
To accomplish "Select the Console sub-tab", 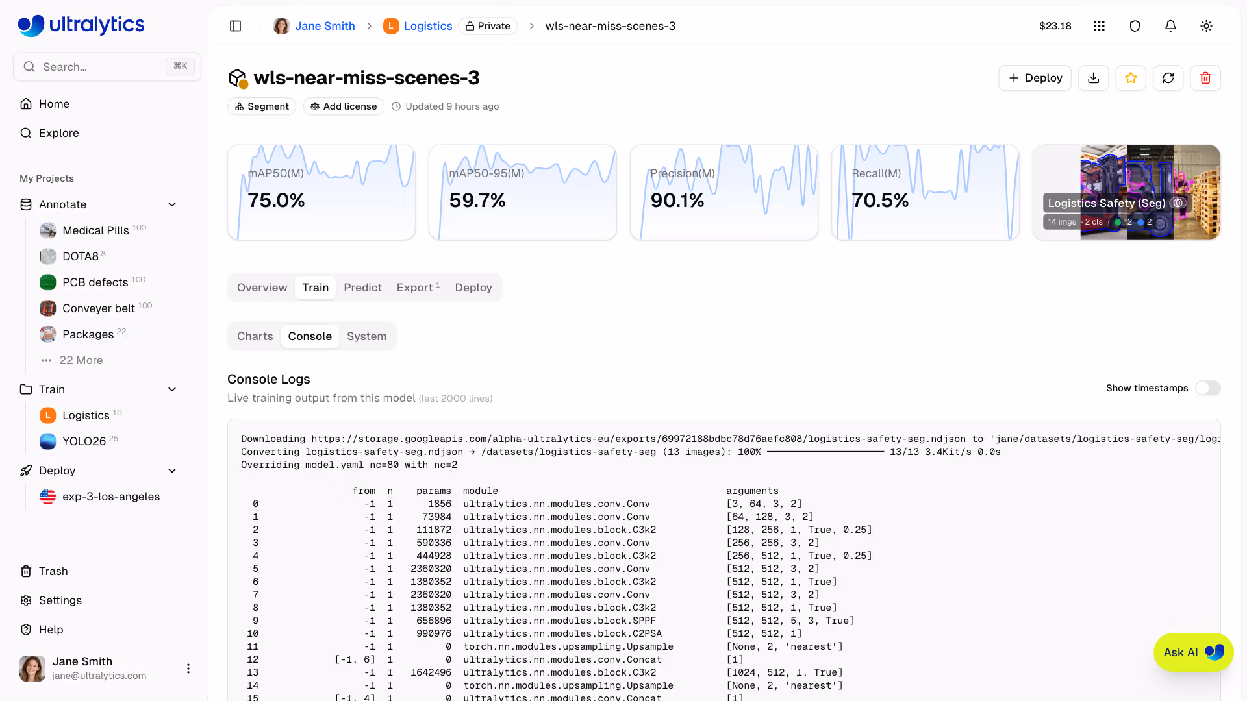I will tap(310, 336).
